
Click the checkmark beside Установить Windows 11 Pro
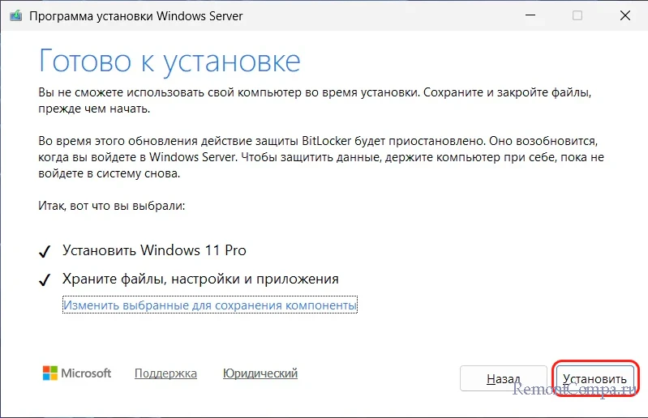coord(46,250)
